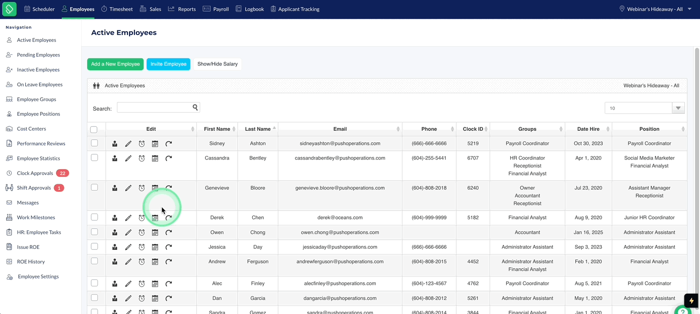Image resolution: width=700 pixels, height=314 pixels.
Task: Click into the Search input field
Action: coord(155,107)
